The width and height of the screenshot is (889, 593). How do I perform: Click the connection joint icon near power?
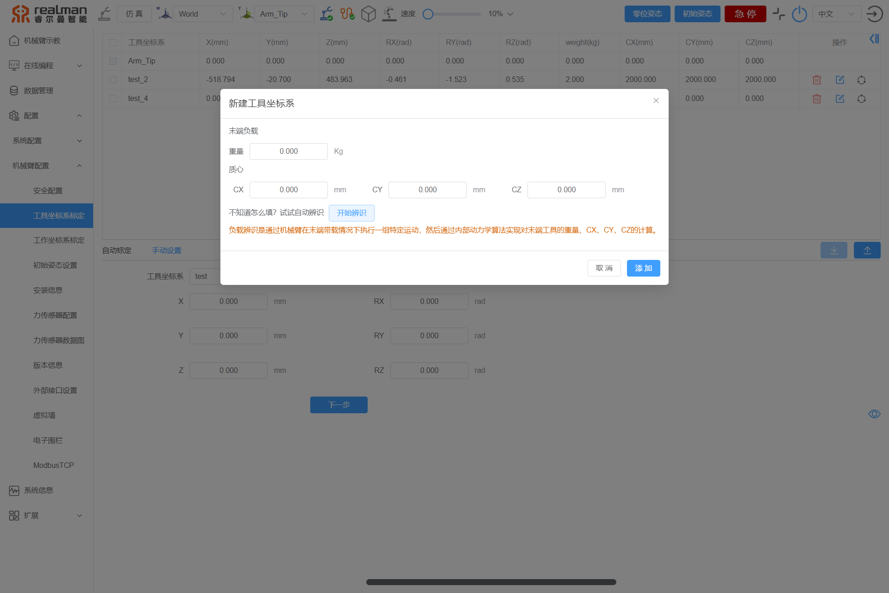[x=779, y=14]
